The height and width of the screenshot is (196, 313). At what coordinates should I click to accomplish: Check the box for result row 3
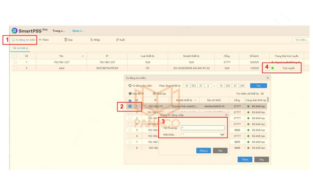[x=130, y=118]
